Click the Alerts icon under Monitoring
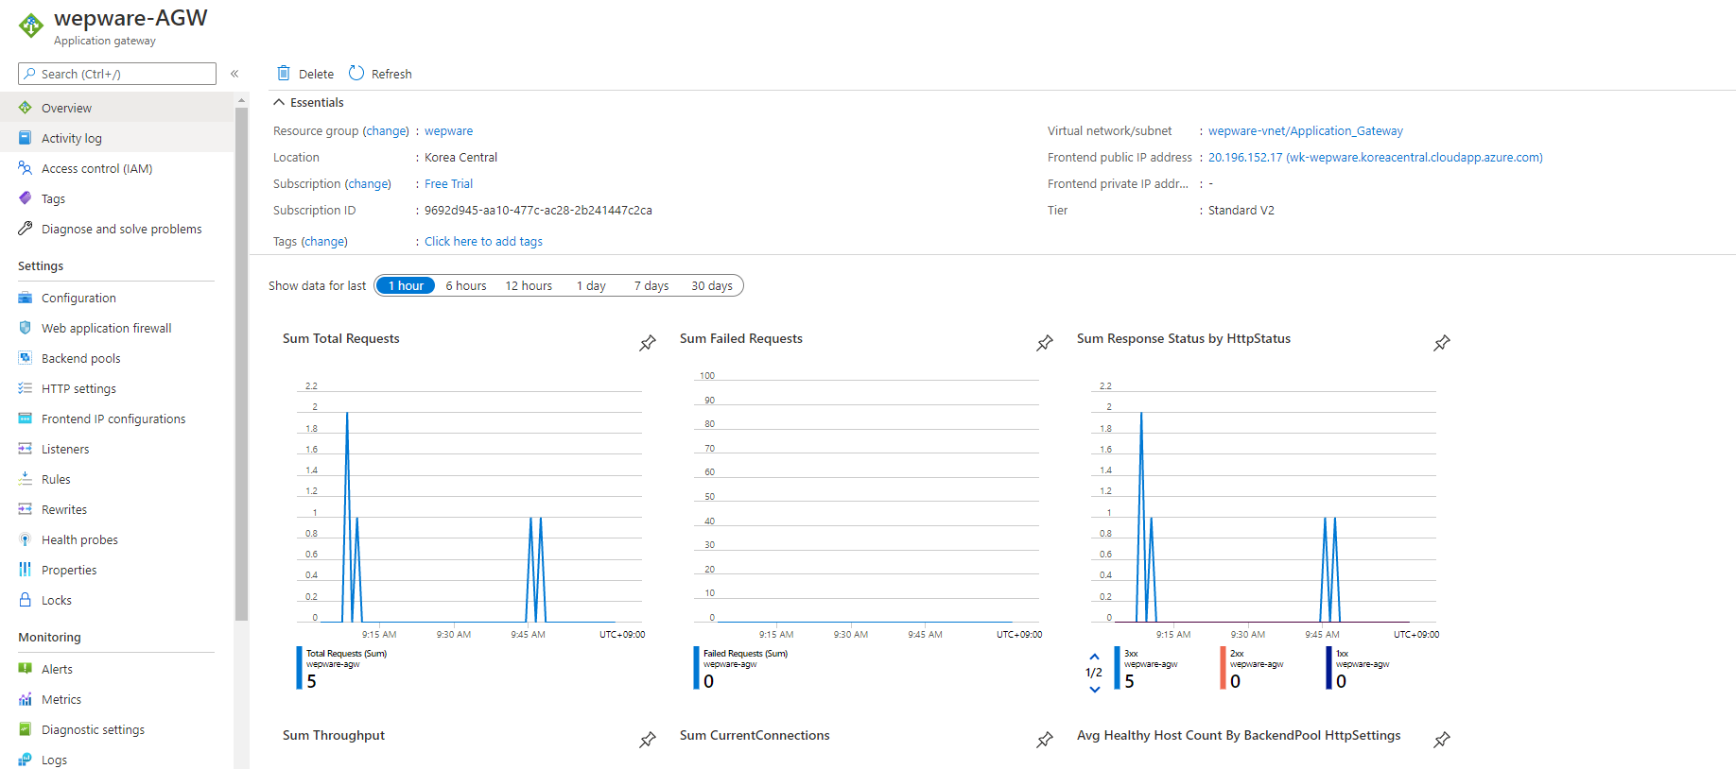Screen dimensions: 1736x769 26,669
